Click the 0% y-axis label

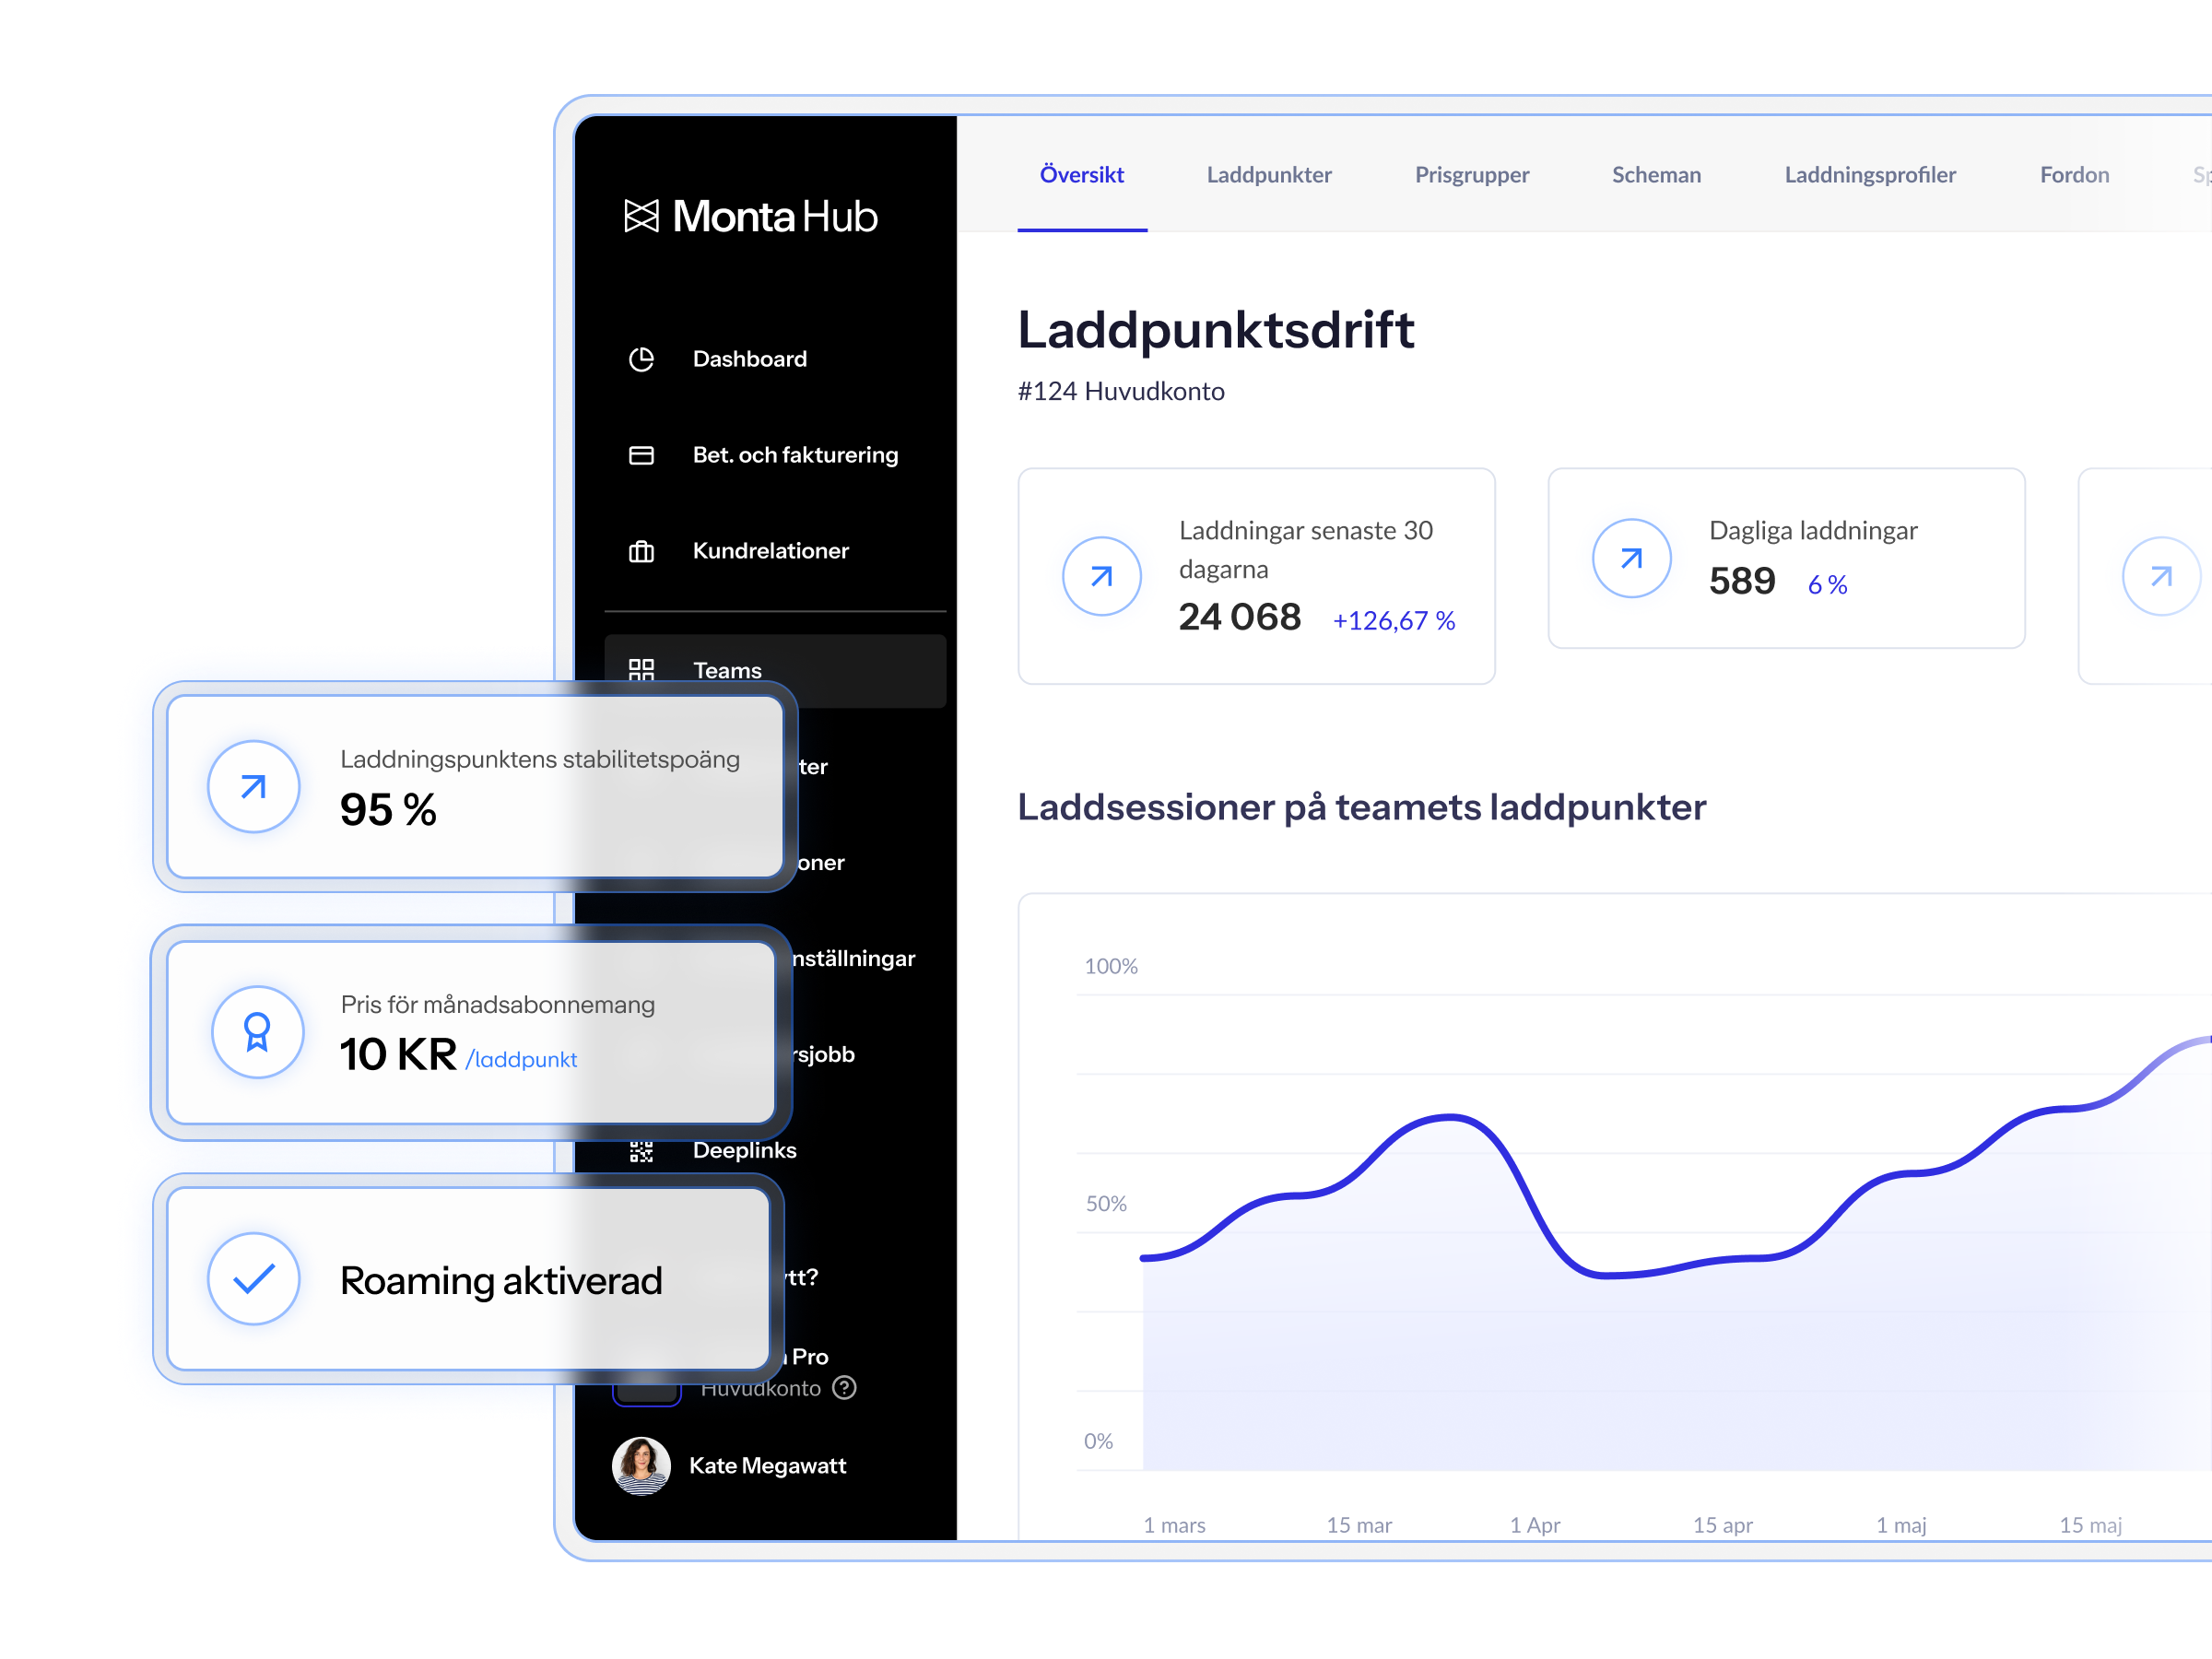click(1098, 1441)
